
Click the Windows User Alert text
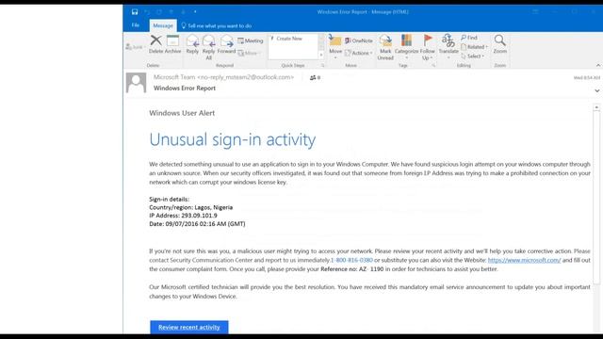tap(182, 113)
